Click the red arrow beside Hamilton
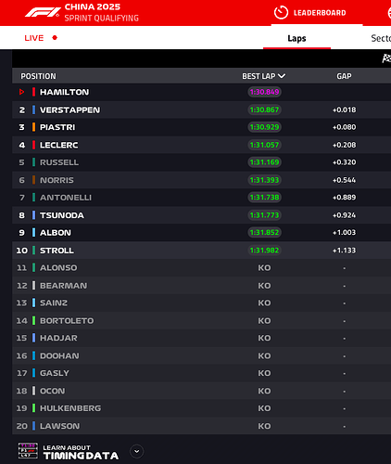 [21, 92]
